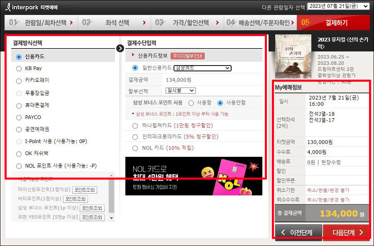
Task: Select NOL 카드 10% 적립 option
Action: pos(135,148)
